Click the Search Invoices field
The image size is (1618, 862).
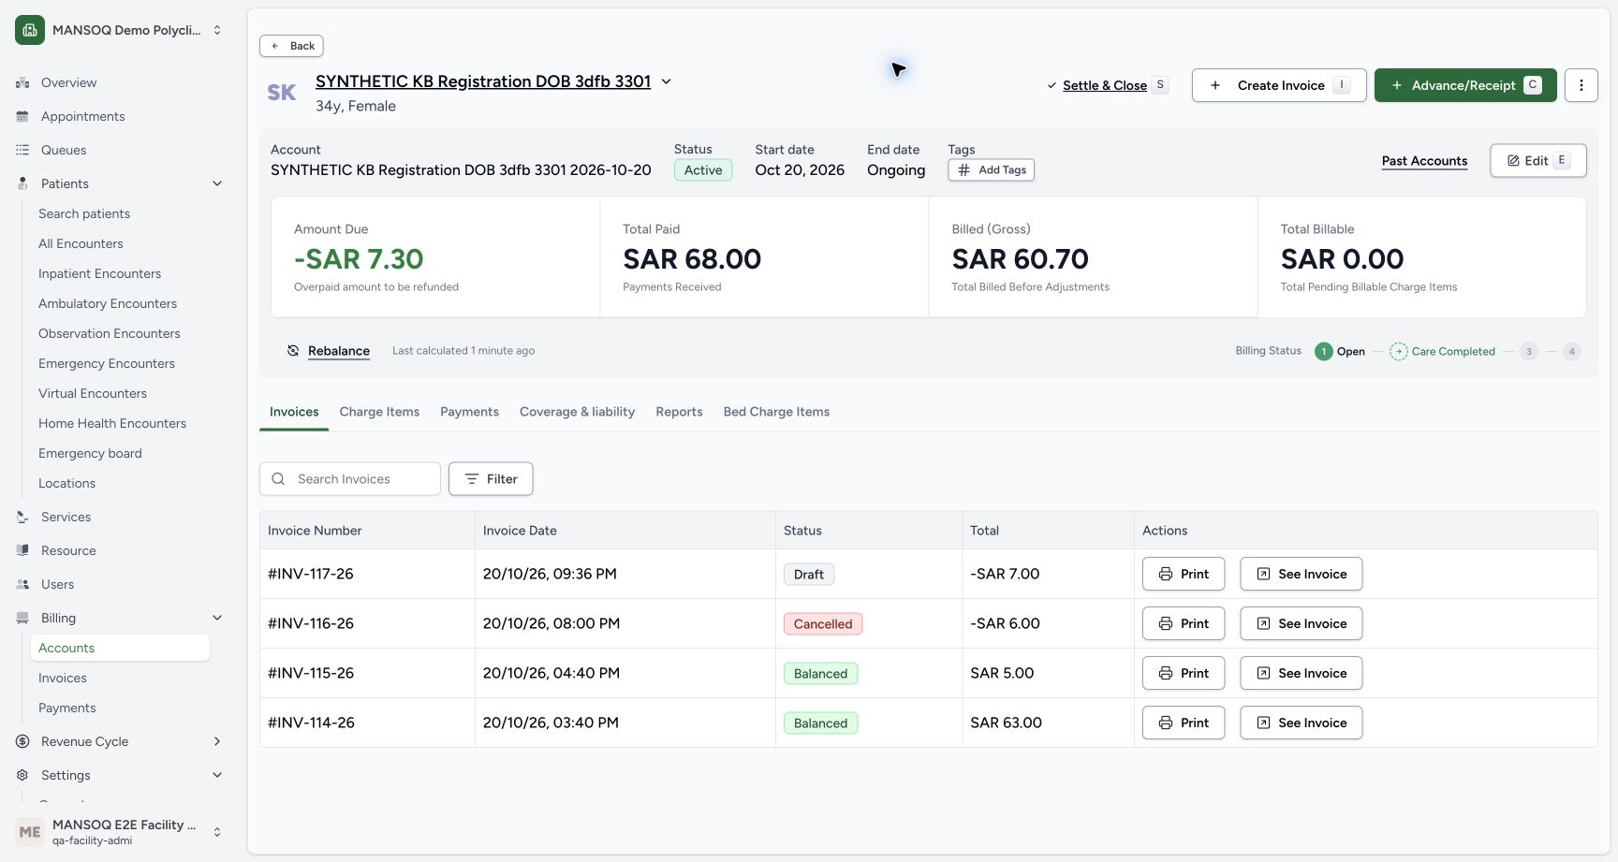click(x=350, y=479)
